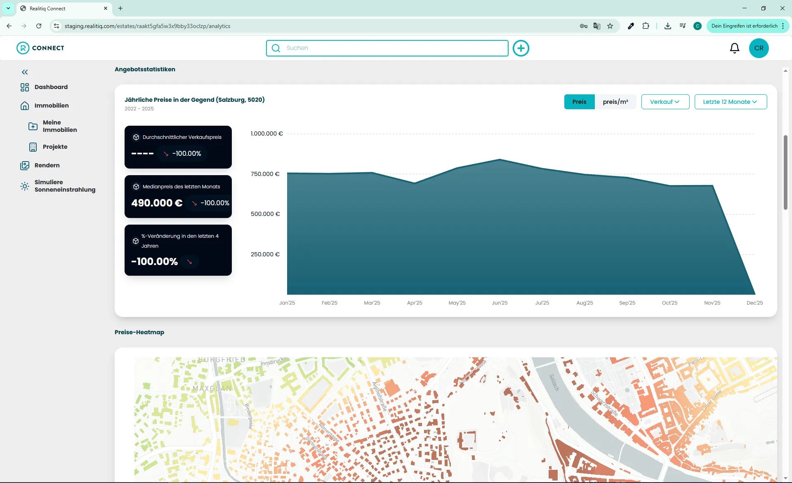792x483 pixels.
Task: Open the extensions puzzle icon
Action: tap(646, 26)
